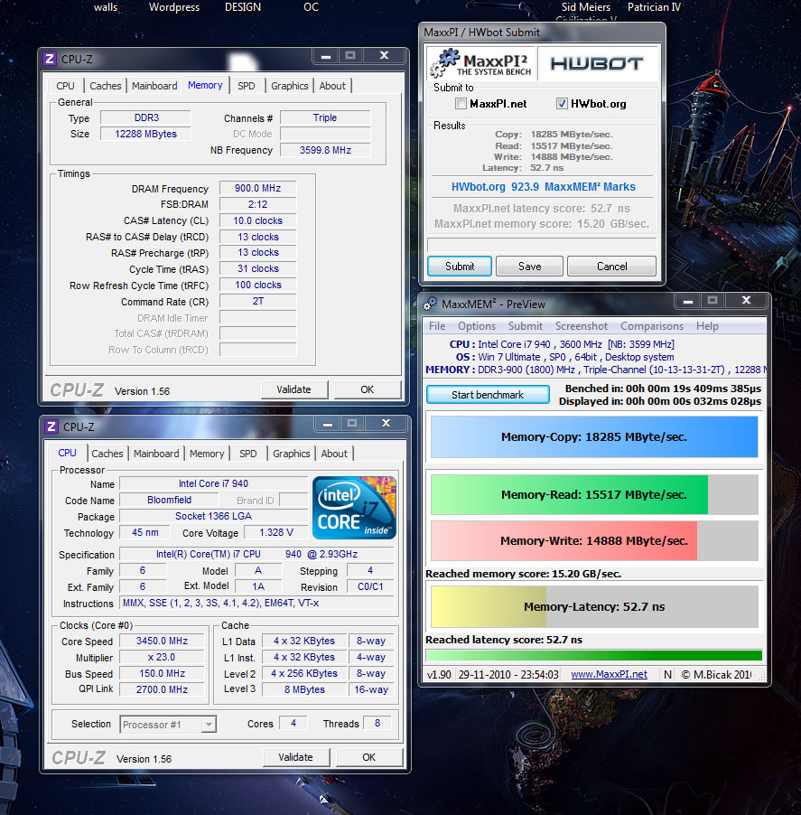
Task: Click Save in the HWbot Submit dialog
Action: click(x=529, y=267)
